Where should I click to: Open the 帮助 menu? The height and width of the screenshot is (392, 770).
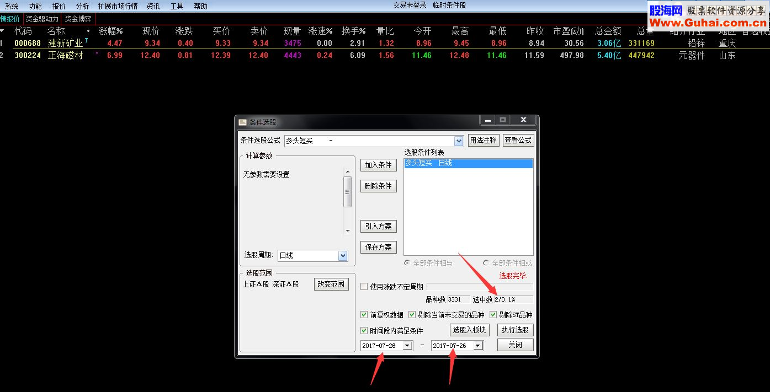point(201,6)
